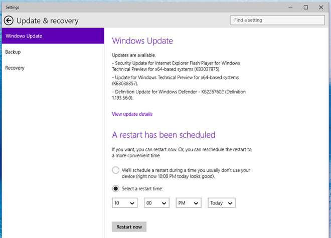331x238 pixels.
Task: Click the Updates are available text
Action: 134,55
